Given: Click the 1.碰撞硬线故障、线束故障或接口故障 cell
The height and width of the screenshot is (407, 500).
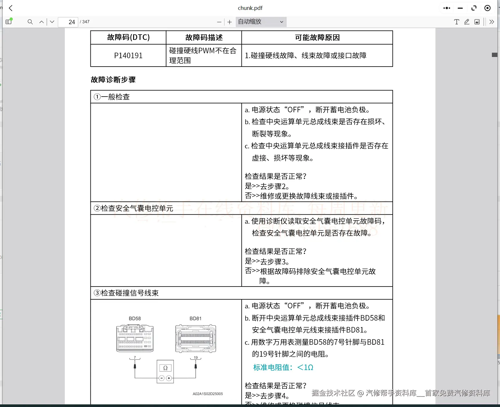Looking at the screenshot, I should coord(317,56).
